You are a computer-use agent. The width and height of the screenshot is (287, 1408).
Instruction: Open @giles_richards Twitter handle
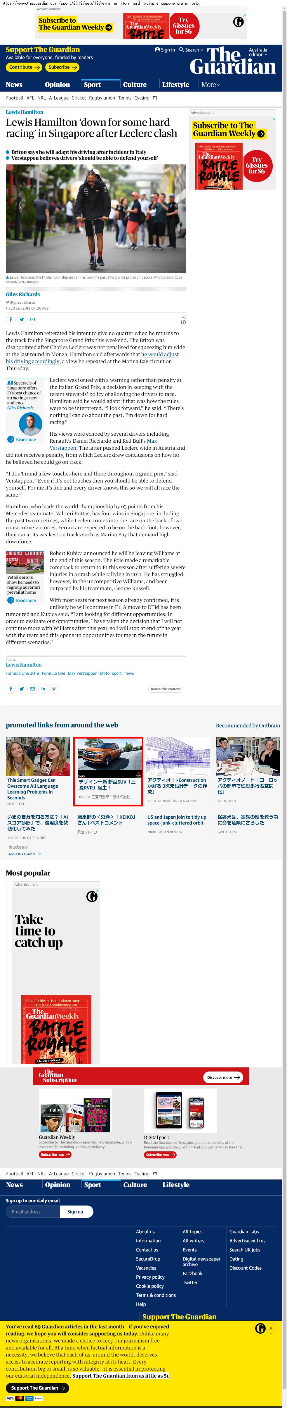pyautogui.click(x=22, y=302)
